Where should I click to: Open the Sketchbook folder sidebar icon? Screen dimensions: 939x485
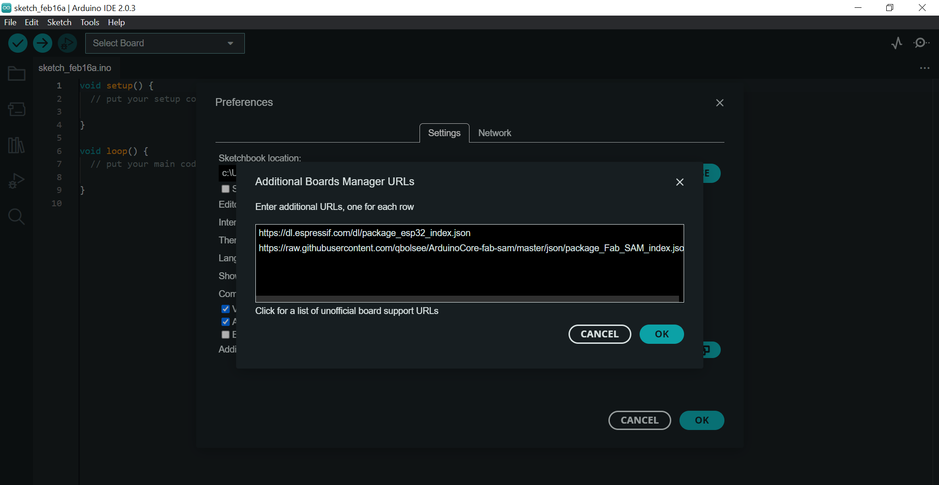(x=17, y=73)
